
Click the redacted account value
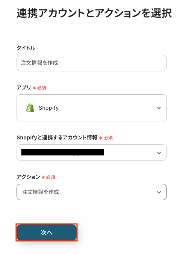(x=62, y=152)
